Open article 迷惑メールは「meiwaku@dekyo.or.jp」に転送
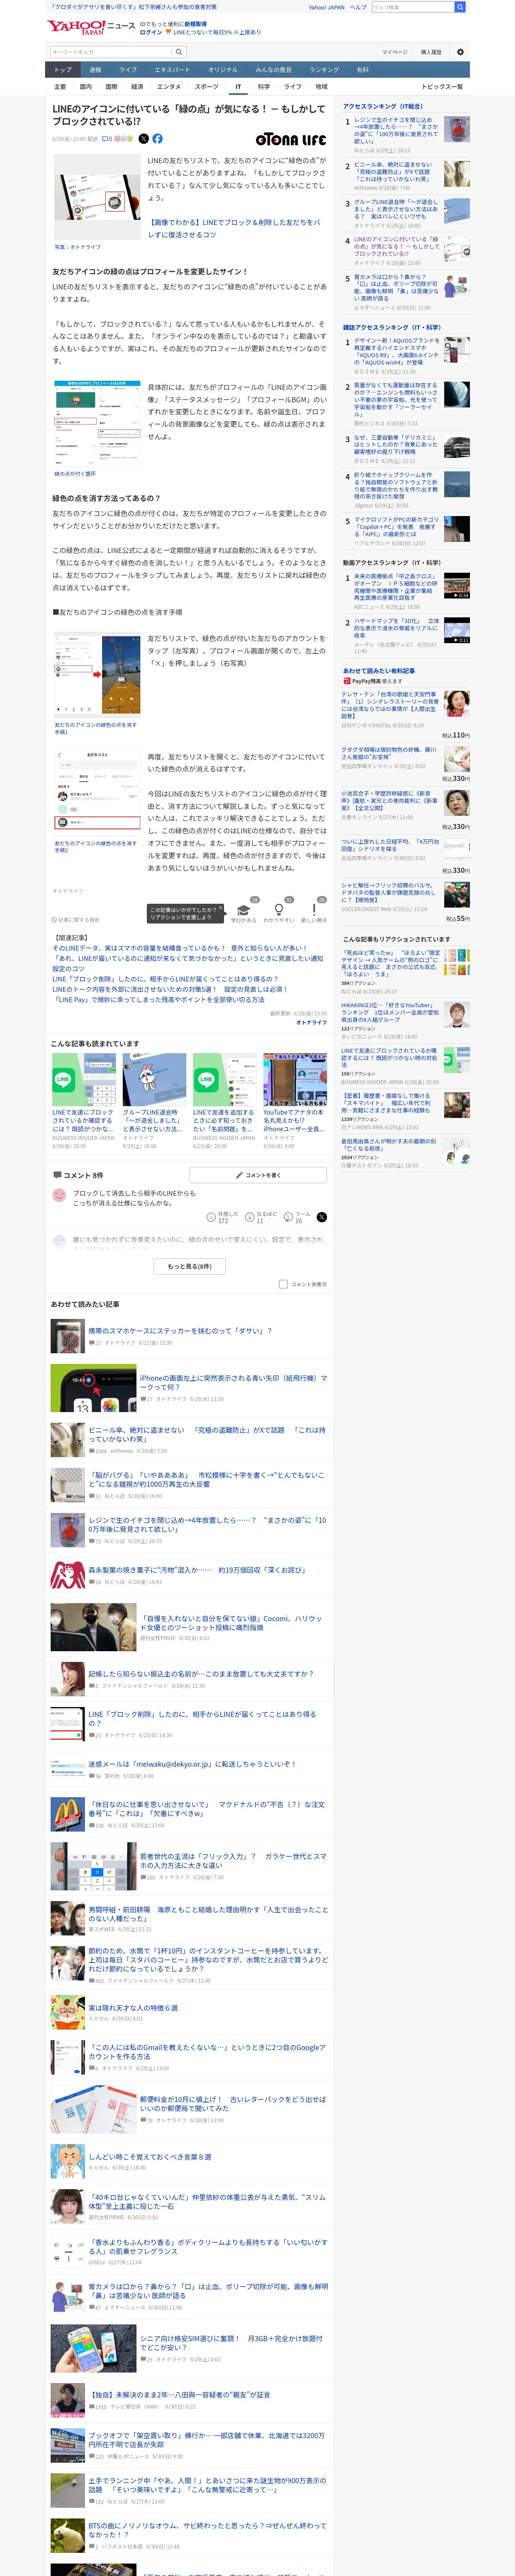 (192, 1764)
